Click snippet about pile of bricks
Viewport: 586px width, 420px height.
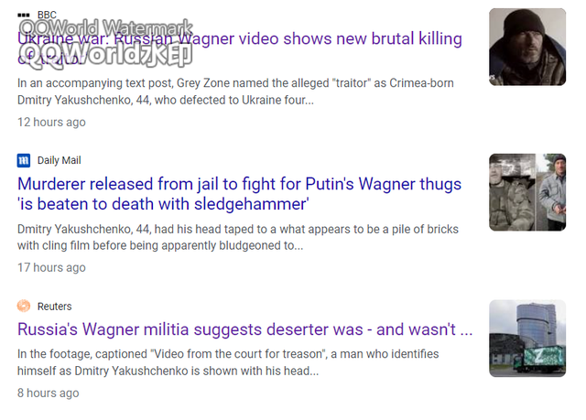pos(238,237)
